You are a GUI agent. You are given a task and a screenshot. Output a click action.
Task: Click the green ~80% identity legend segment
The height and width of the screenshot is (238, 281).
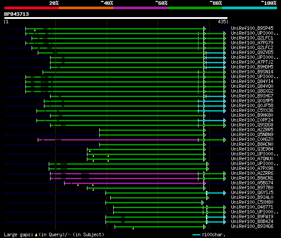coord(195,8)
